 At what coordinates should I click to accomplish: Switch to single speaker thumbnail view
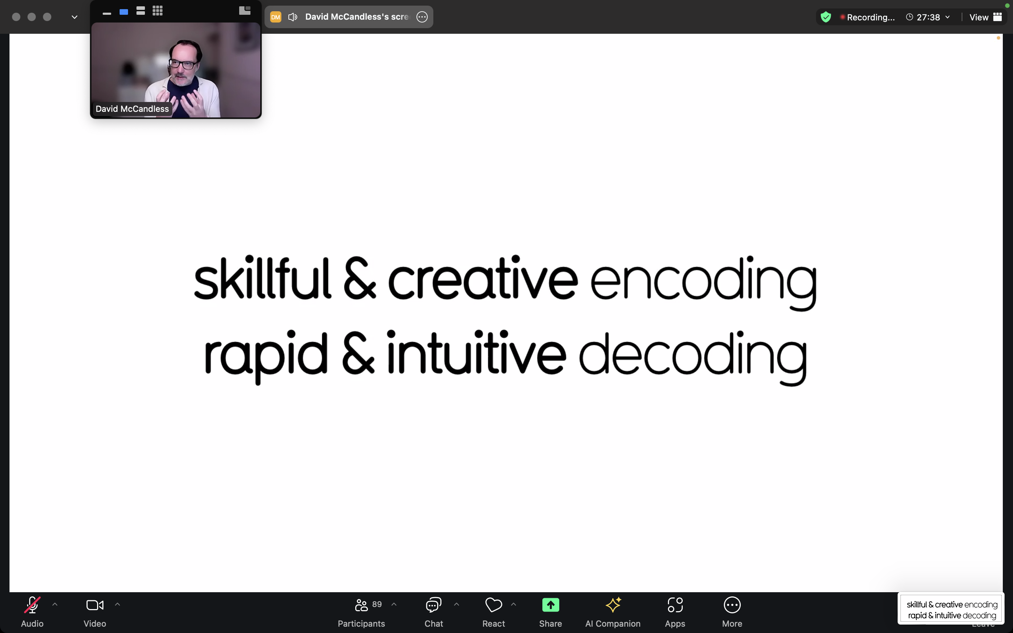pos(123,12)
